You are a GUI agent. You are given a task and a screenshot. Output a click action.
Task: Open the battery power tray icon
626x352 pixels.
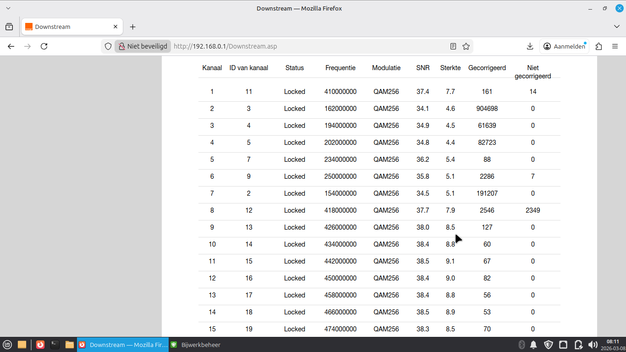click(x=578, y=345)
